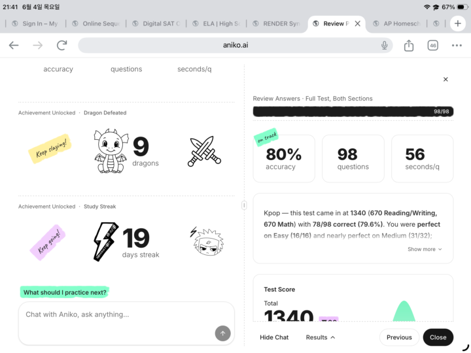Image resolution: width=471 pixels, height=353 pixels.
Task: Click the Wi-Fi icon in status bar
Action: point(427,7)
